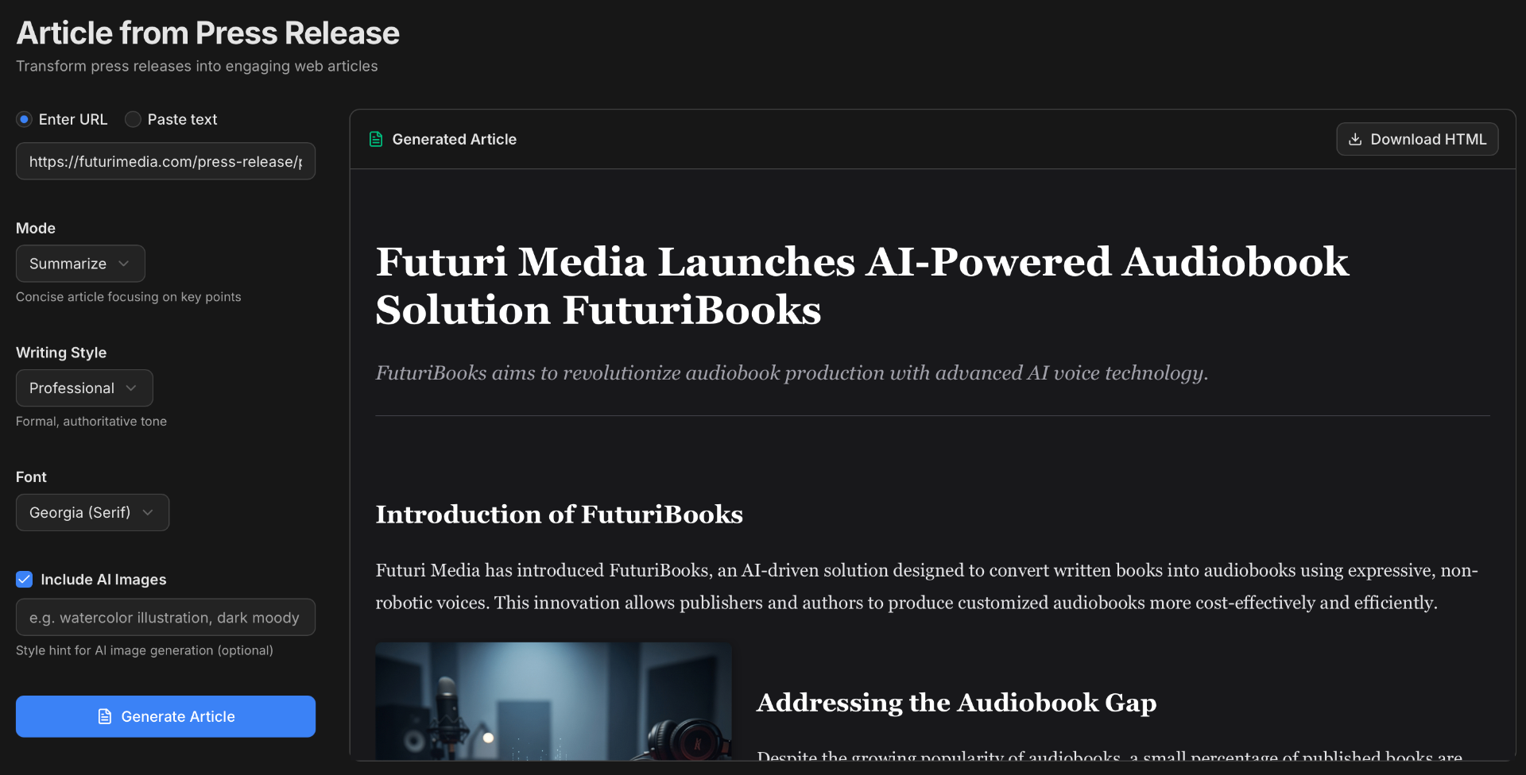Click the 'Article from Press Release' heading
The height and width of the screenshot is (775, 1526).
(207, 33)
